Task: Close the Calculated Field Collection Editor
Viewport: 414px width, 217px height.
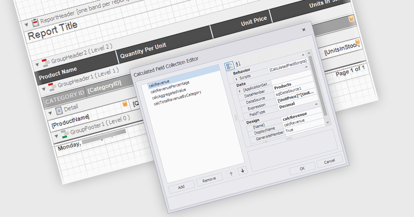Action: pyautogui.click(x=304, y=30)
